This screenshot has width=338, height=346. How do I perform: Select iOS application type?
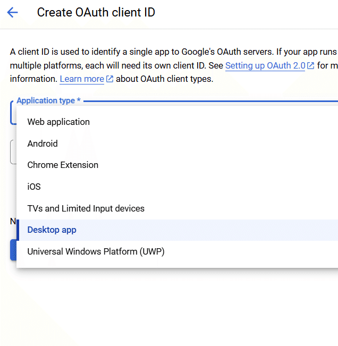point(177,187)
